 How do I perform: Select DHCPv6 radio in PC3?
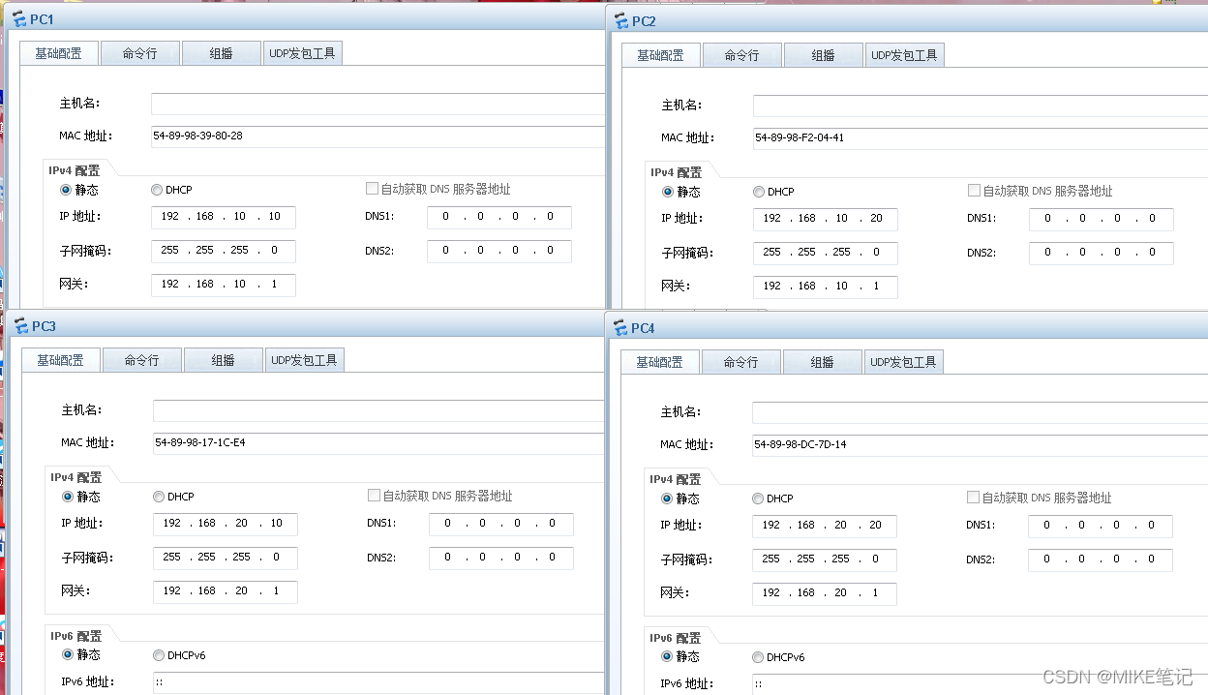click(x=159, y=655)
